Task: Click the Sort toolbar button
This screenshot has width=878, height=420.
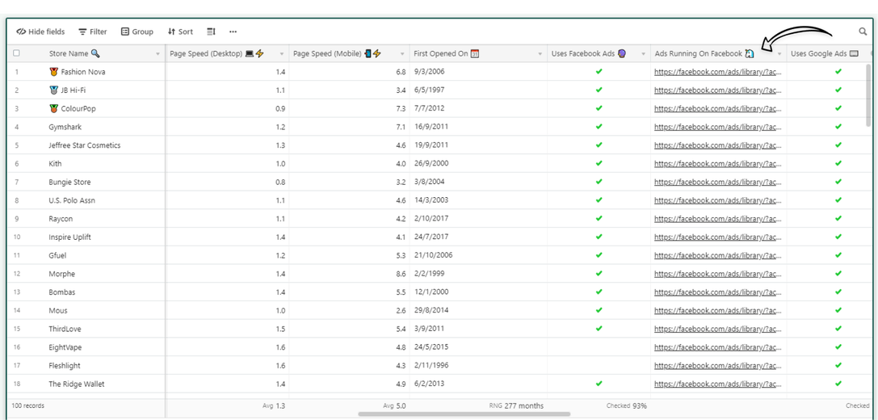Action: point(180,32)
